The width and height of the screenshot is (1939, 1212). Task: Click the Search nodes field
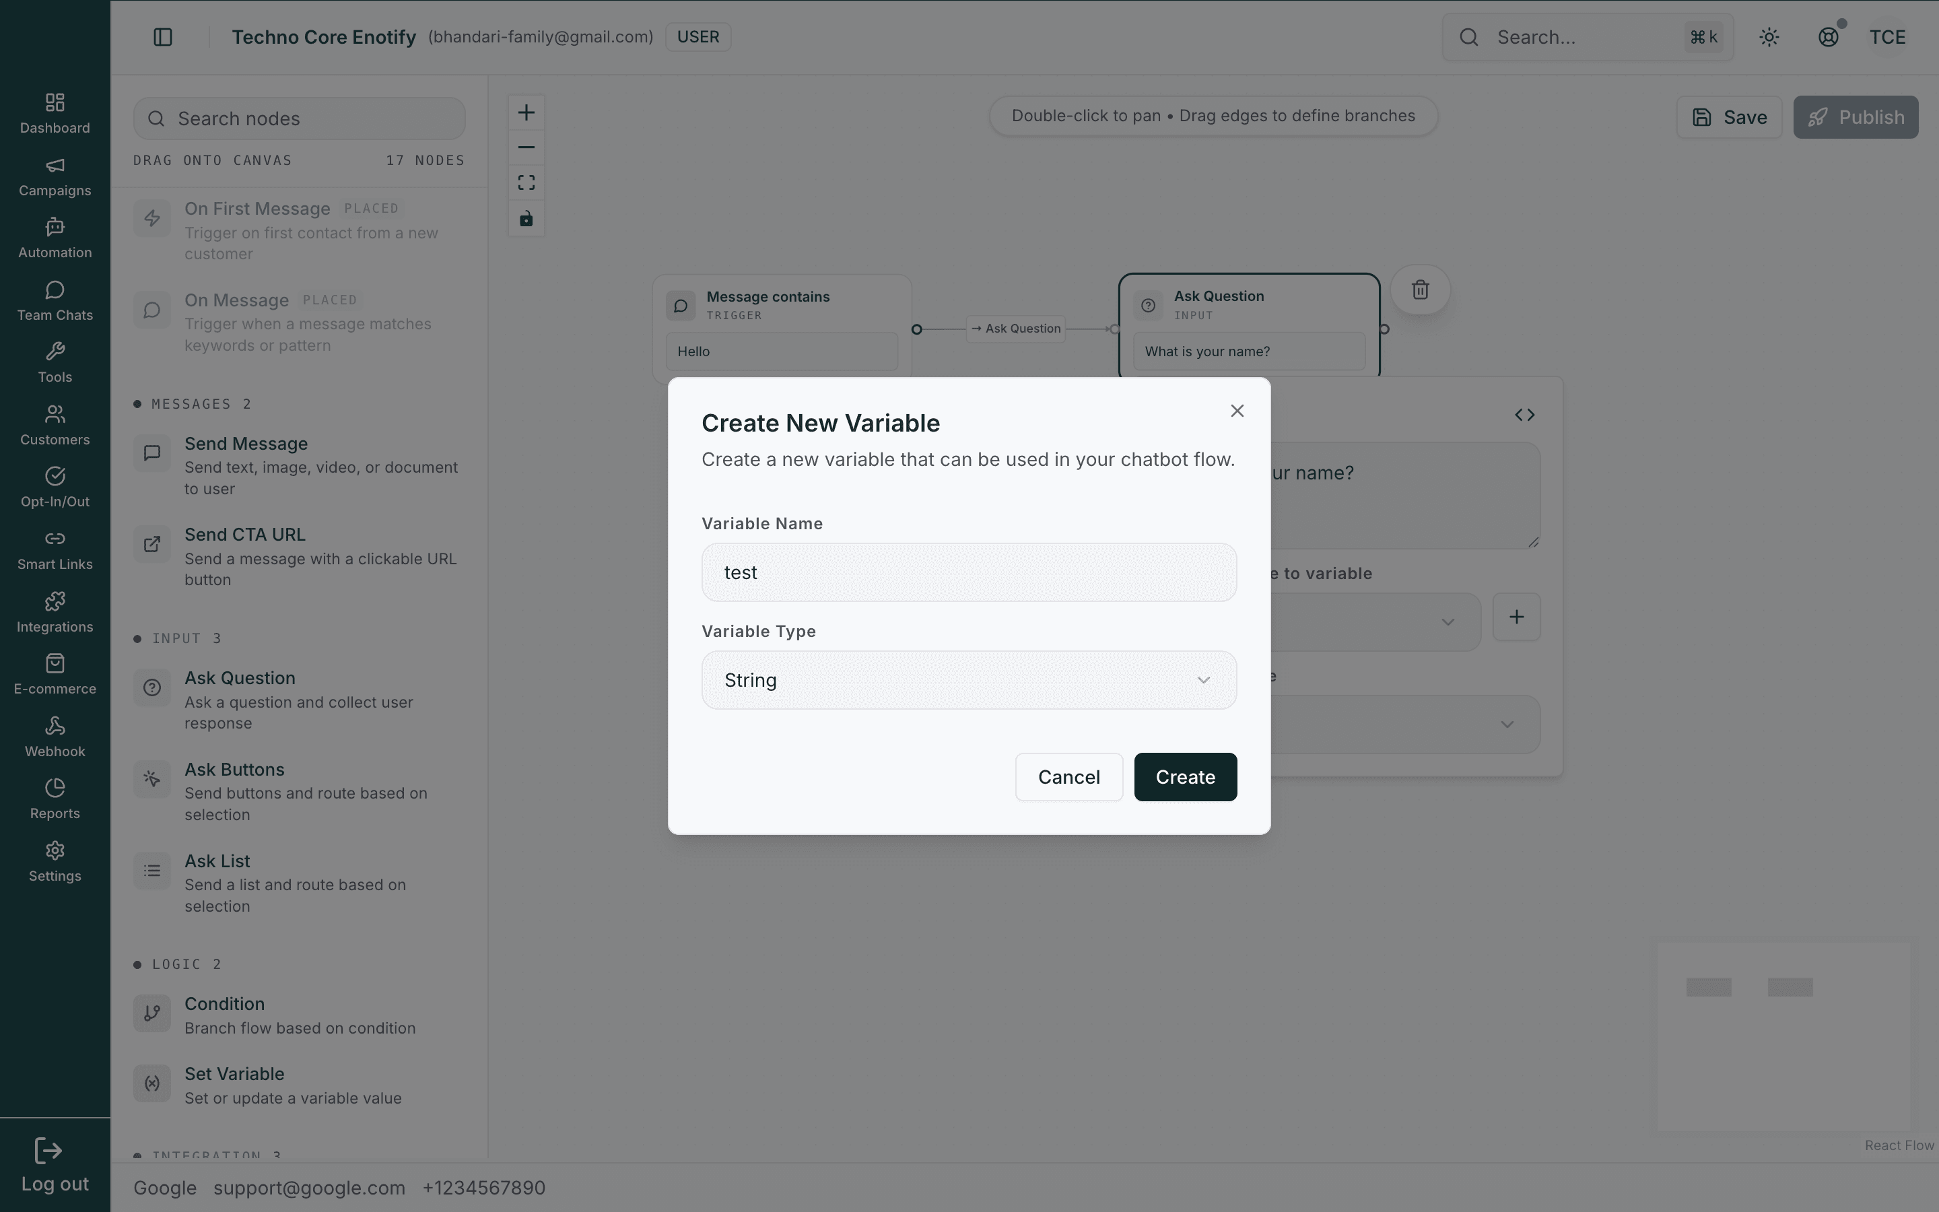[x=299, y=119]
